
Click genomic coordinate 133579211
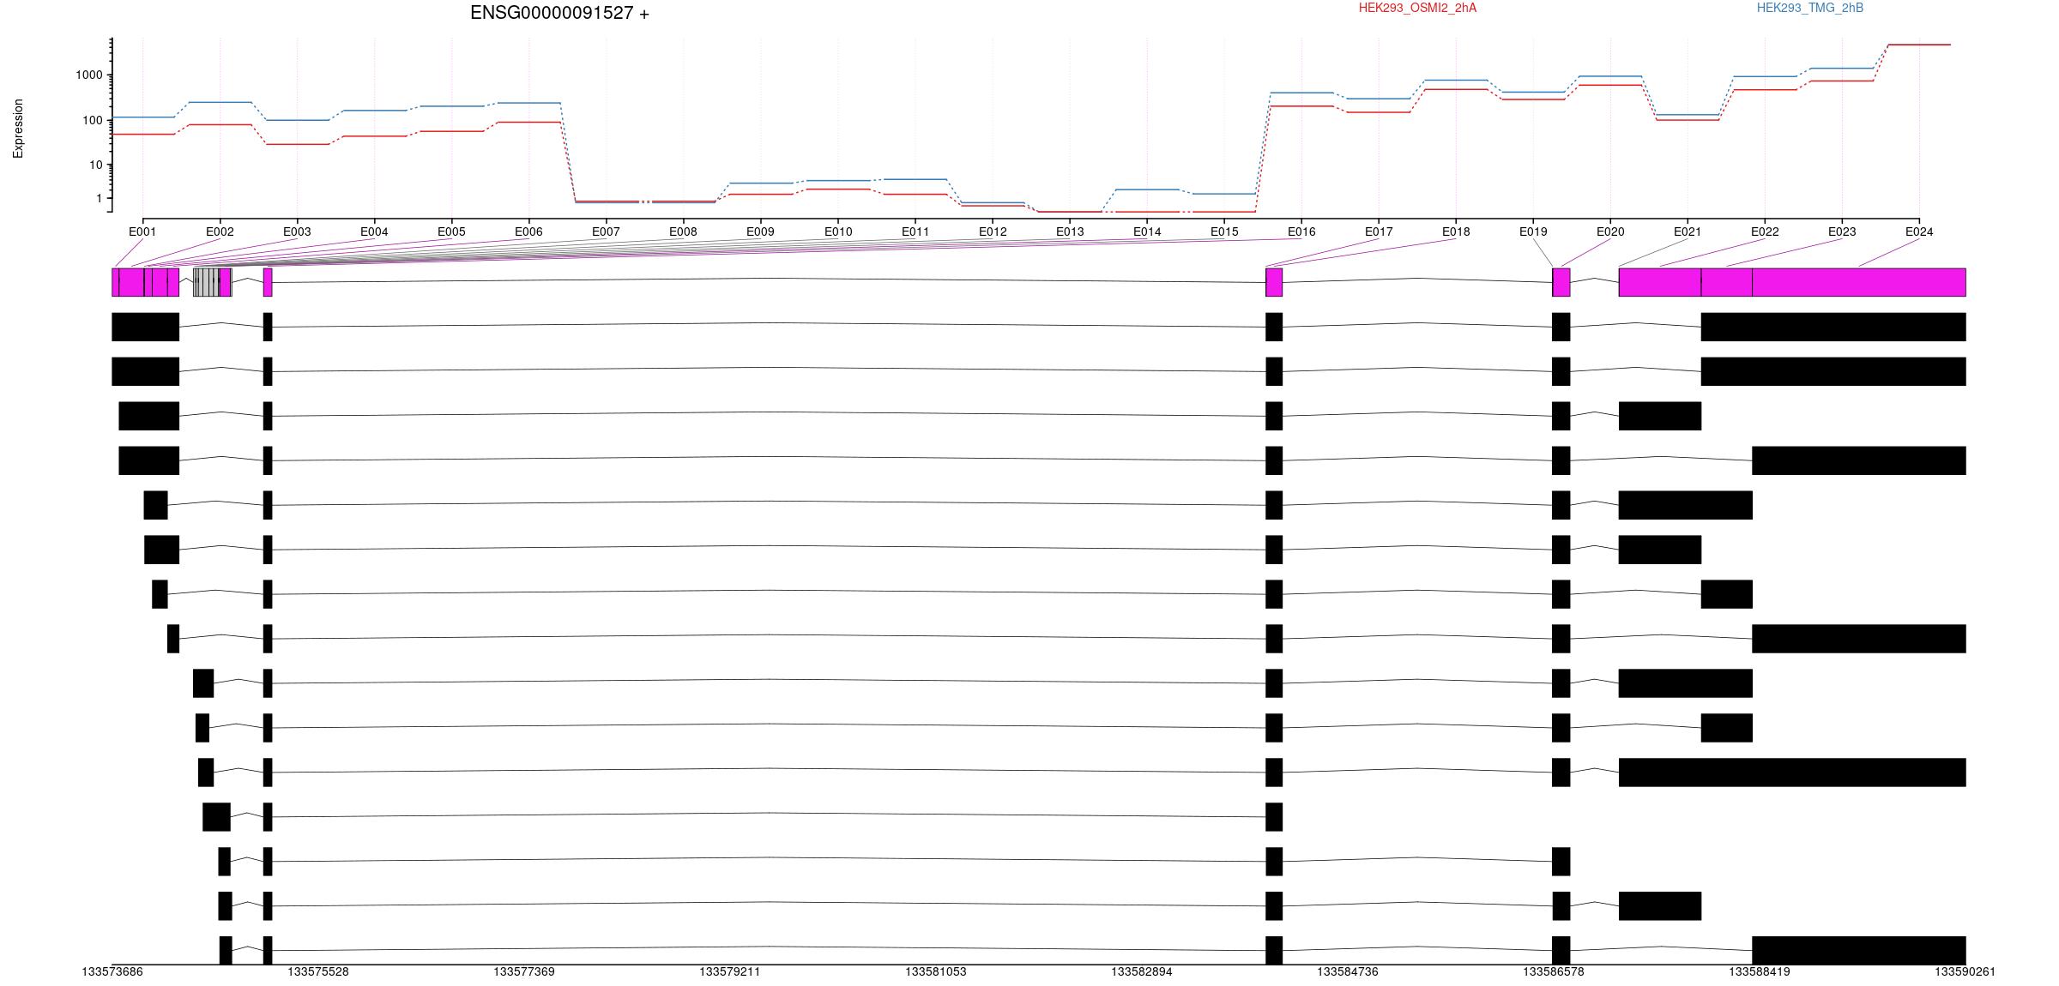(730, 971)
